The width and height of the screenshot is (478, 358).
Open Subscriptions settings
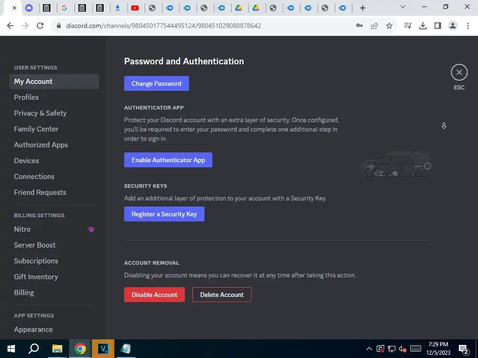54,261
